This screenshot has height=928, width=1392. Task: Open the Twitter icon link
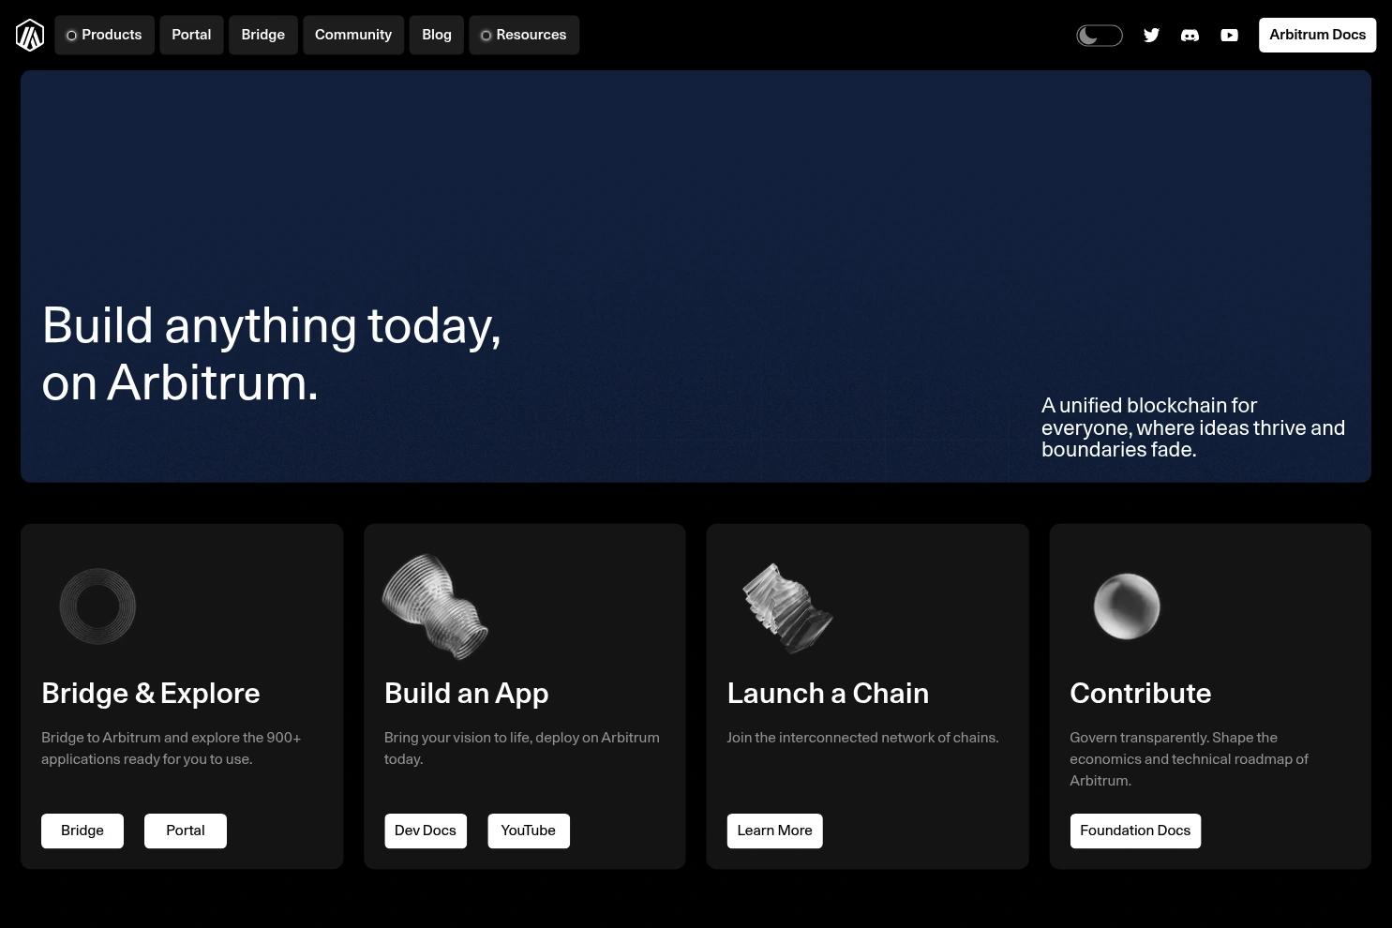1151,35
